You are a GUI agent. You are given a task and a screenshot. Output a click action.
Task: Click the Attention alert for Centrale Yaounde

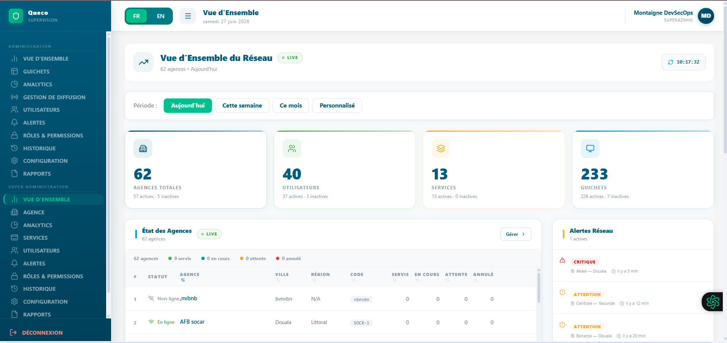[633, 298]
